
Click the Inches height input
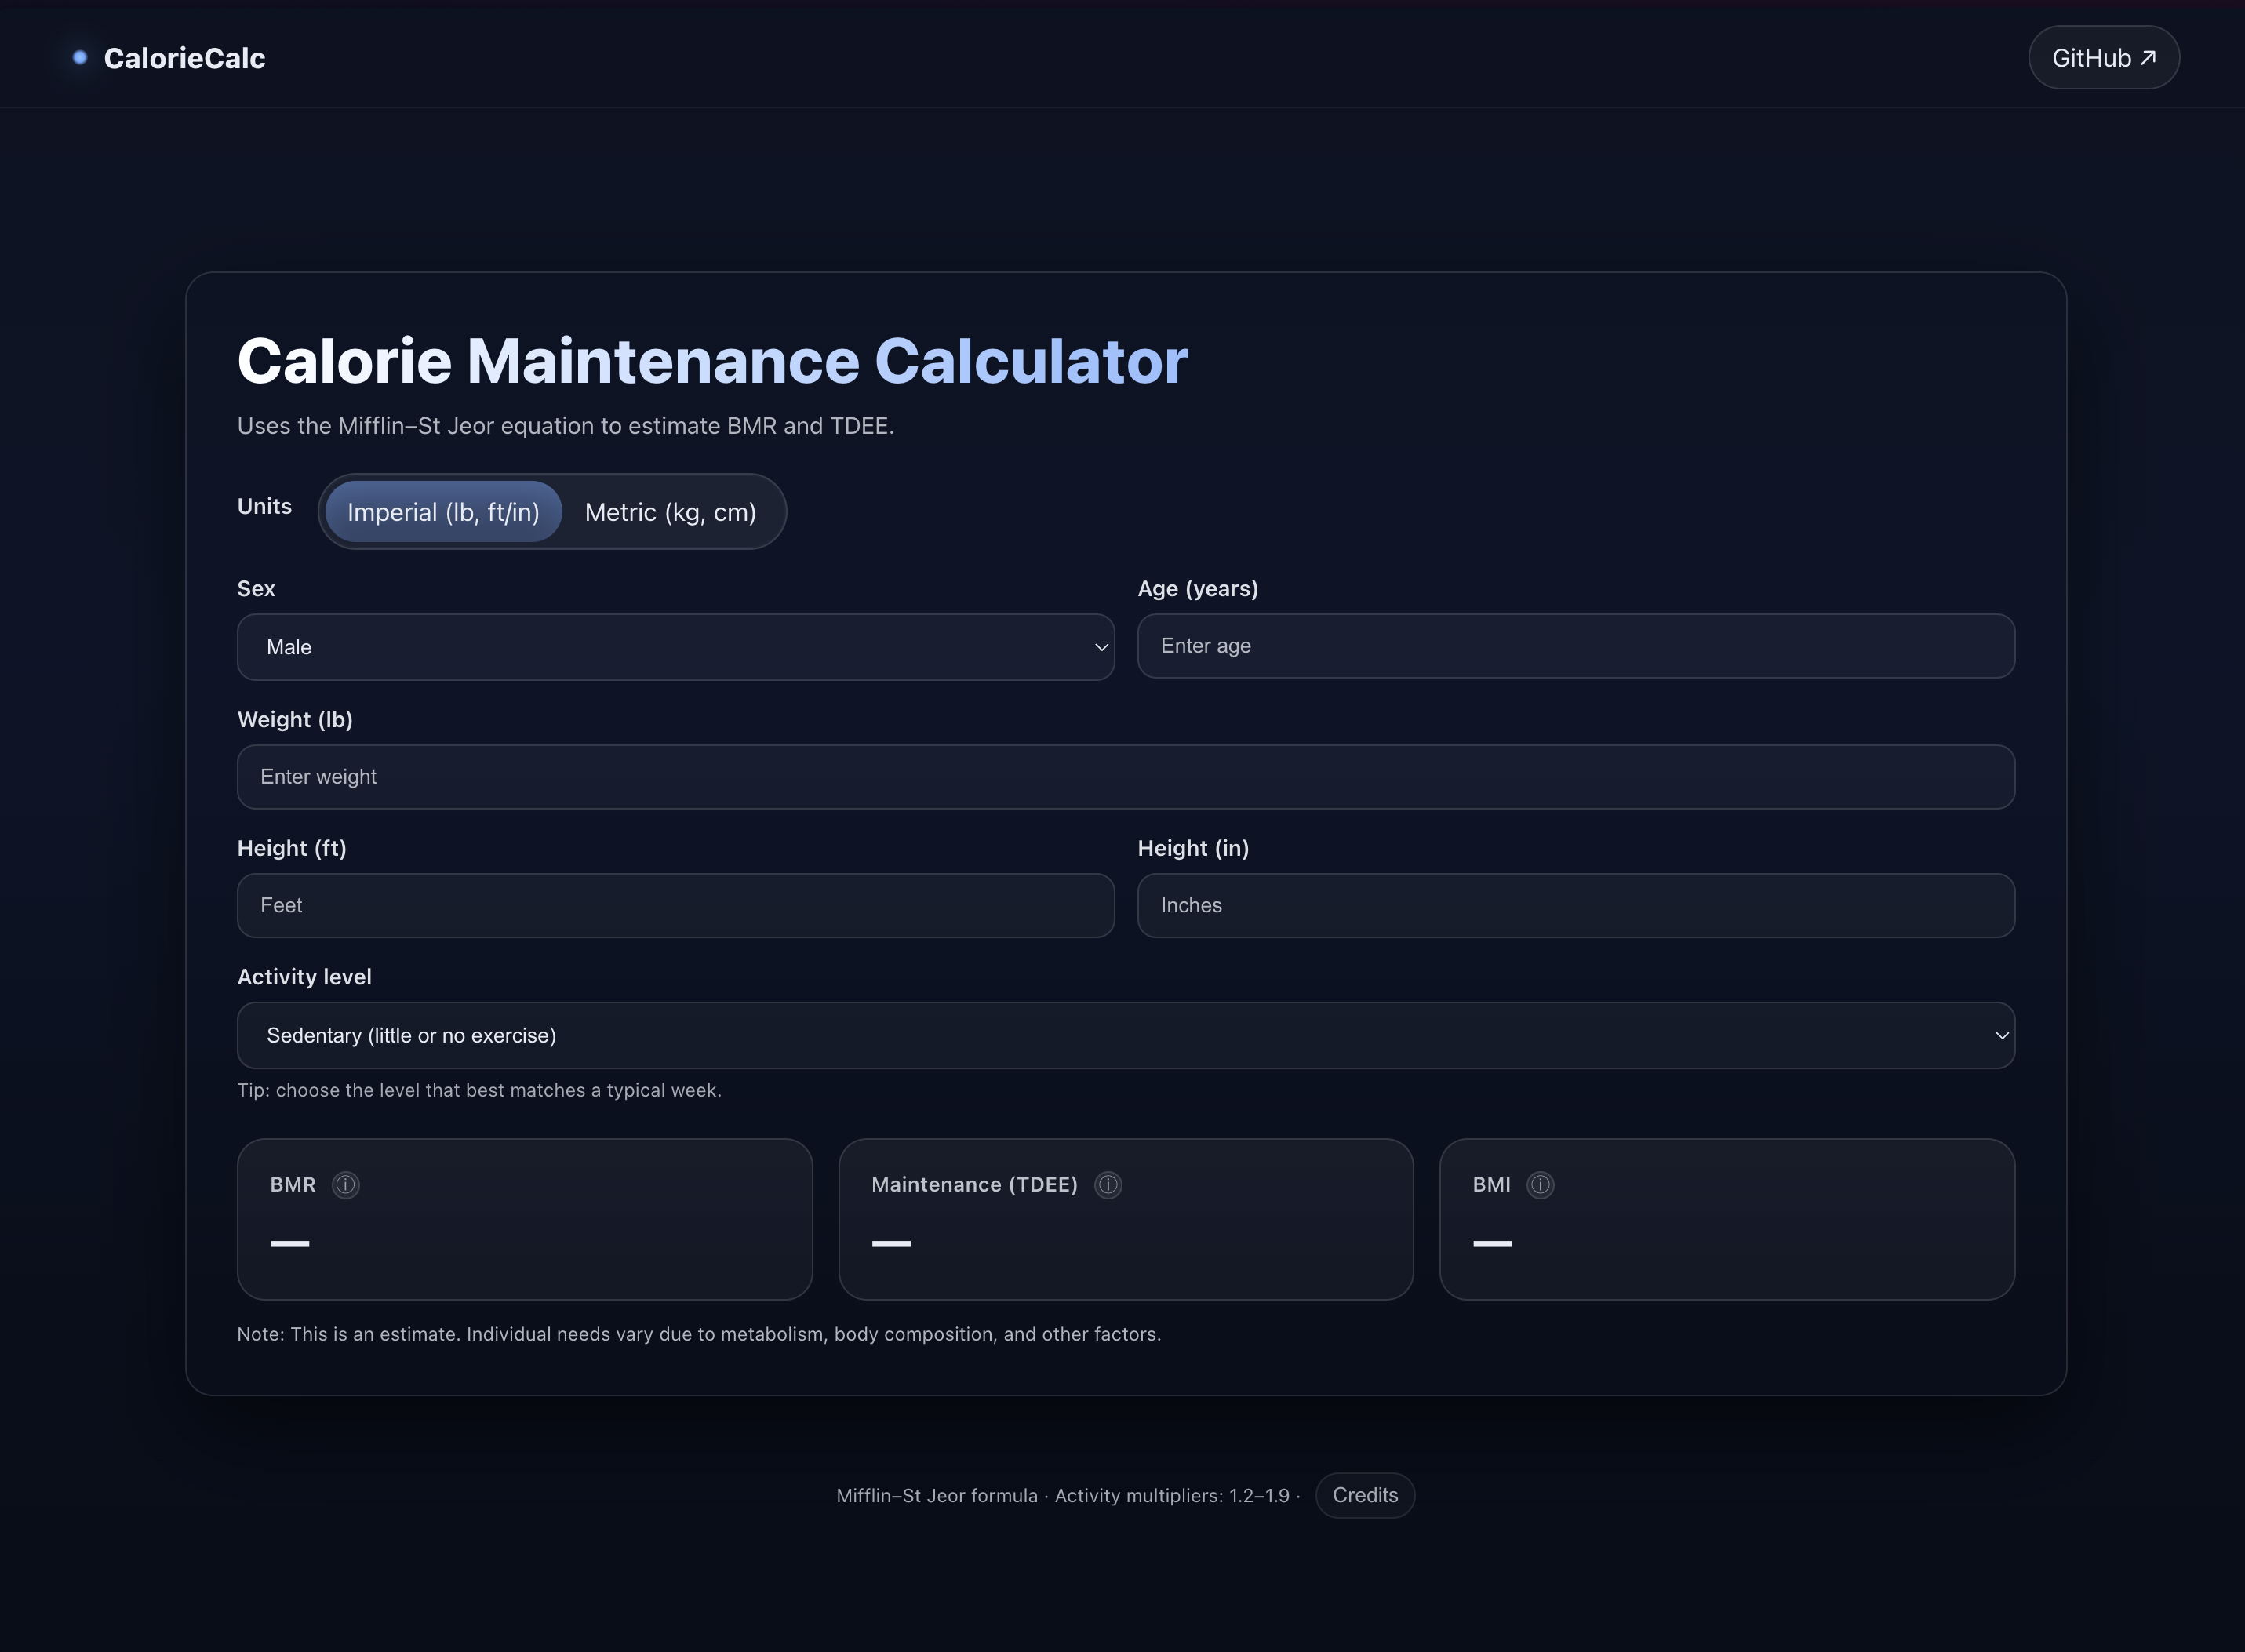(1575, 905)
